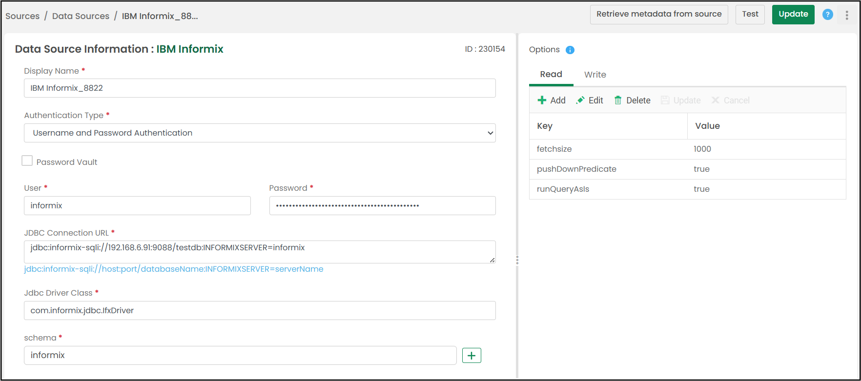This screenshot has height=381, width=861.
Task: Focus the Display Name input field
Action: click(260, 88)
